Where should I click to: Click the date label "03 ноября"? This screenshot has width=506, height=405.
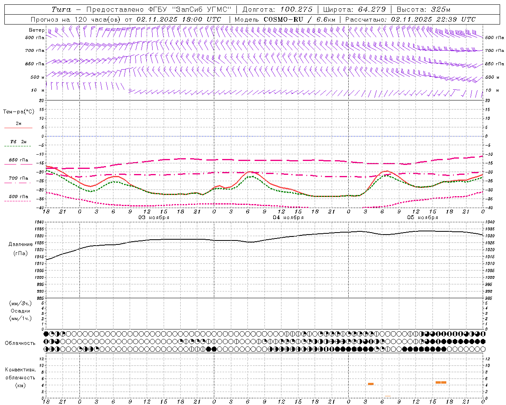[x=154, y=218]
